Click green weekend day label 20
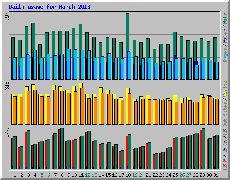This screenshot has height=180, width=230. 142,175
